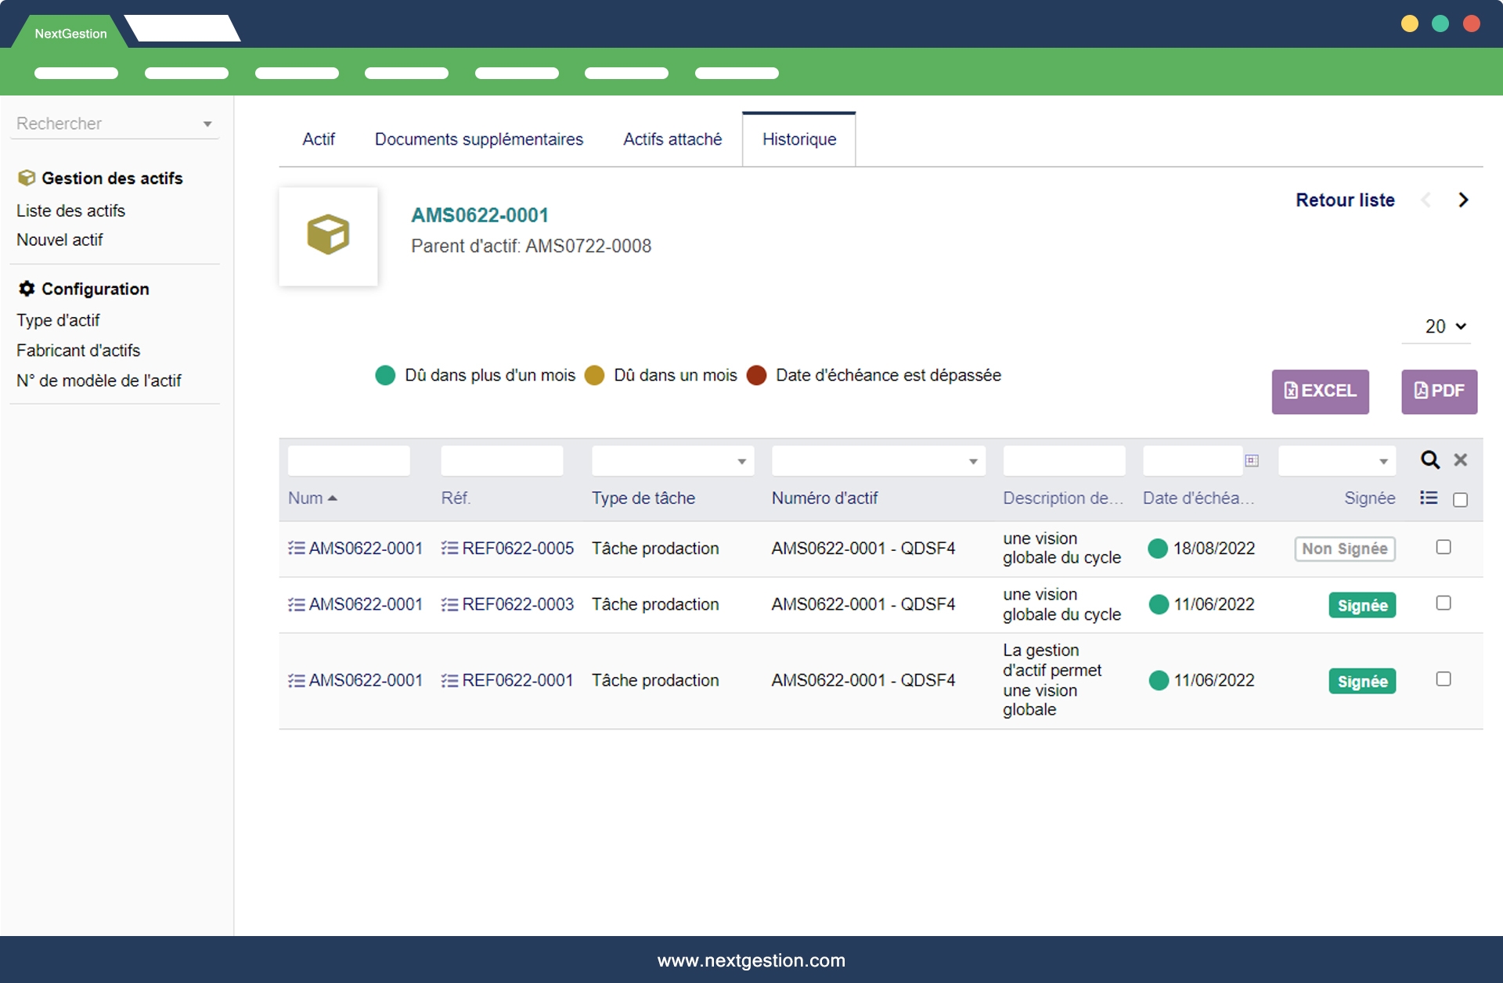
Task: Switch to the Documents supplémentaires tab
Action: pos(478,139)
